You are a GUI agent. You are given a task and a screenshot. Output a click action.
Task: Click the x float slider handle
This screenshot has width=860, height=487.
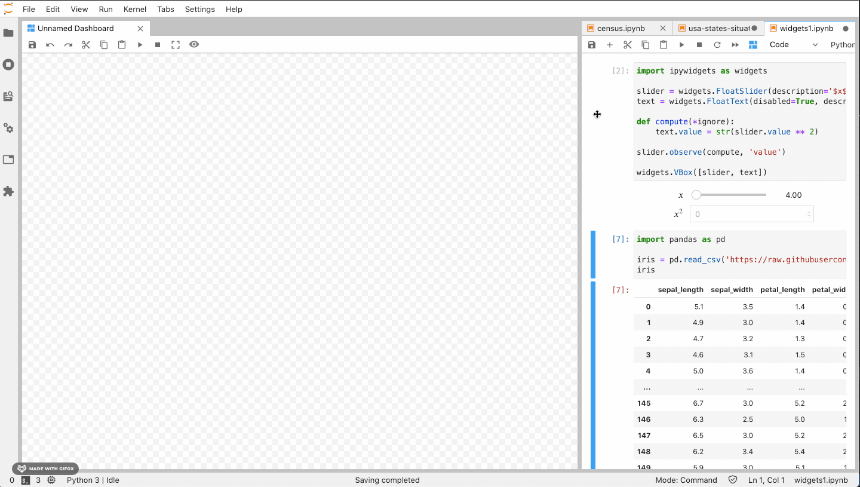pyautogui.click(x=696, y=195)
